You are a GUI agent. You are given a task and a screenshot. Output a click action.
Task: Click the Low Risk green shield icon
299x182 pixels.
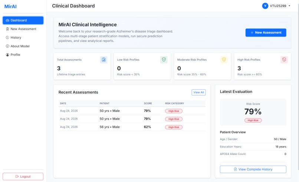[164, 59]
